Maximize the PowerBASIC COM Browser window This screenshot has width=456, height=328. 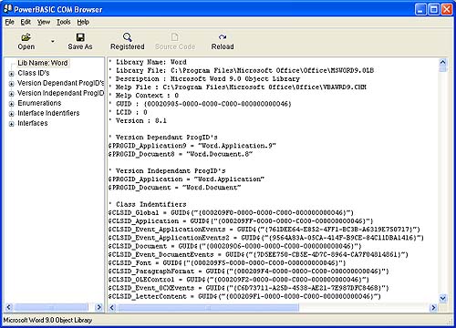pyautogui.click(x=433, y=9)
